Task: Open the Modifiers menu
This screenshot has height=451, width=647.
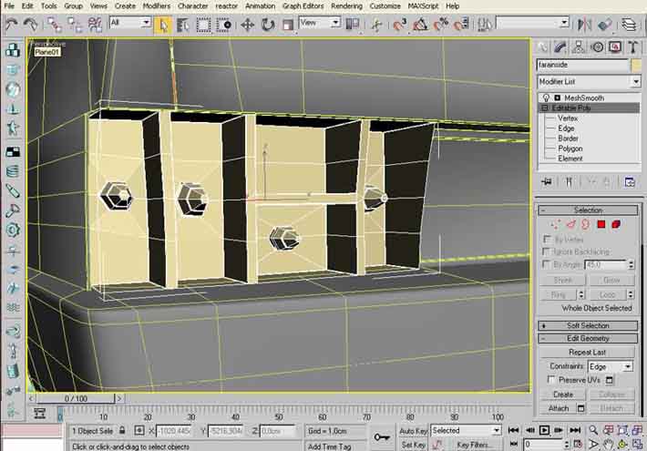Action: coord(156,5)
